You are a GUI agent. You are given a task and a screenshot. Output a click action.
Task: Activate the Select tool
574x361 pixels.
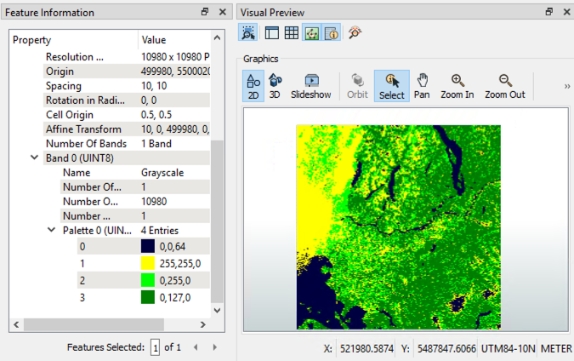[x=392, y=86]
